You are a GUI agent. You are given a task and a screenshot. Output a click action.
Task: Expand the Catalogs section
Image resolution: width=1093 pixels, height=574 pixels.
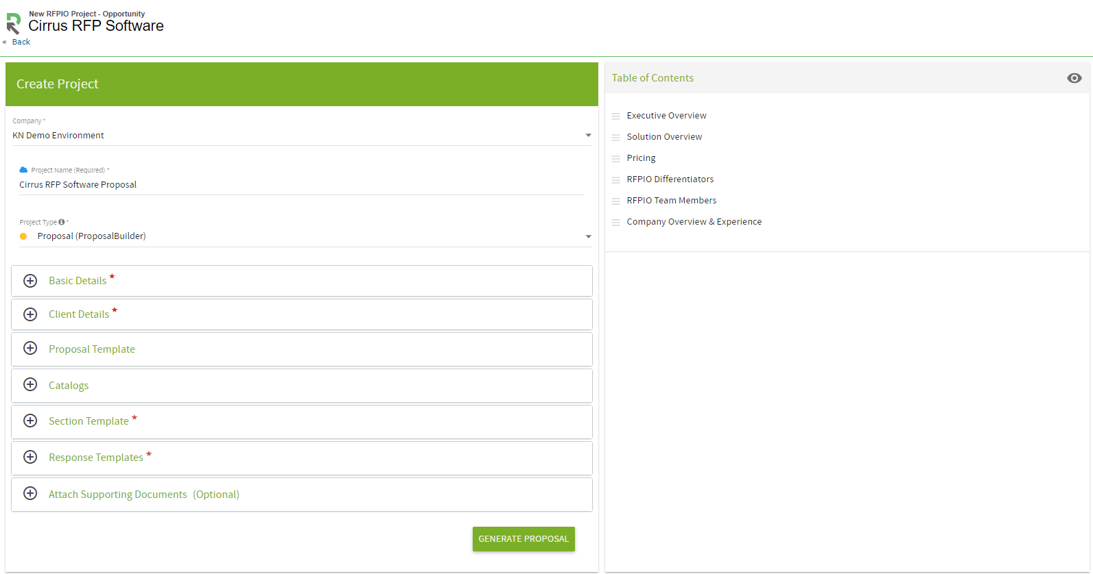point(302,386)
